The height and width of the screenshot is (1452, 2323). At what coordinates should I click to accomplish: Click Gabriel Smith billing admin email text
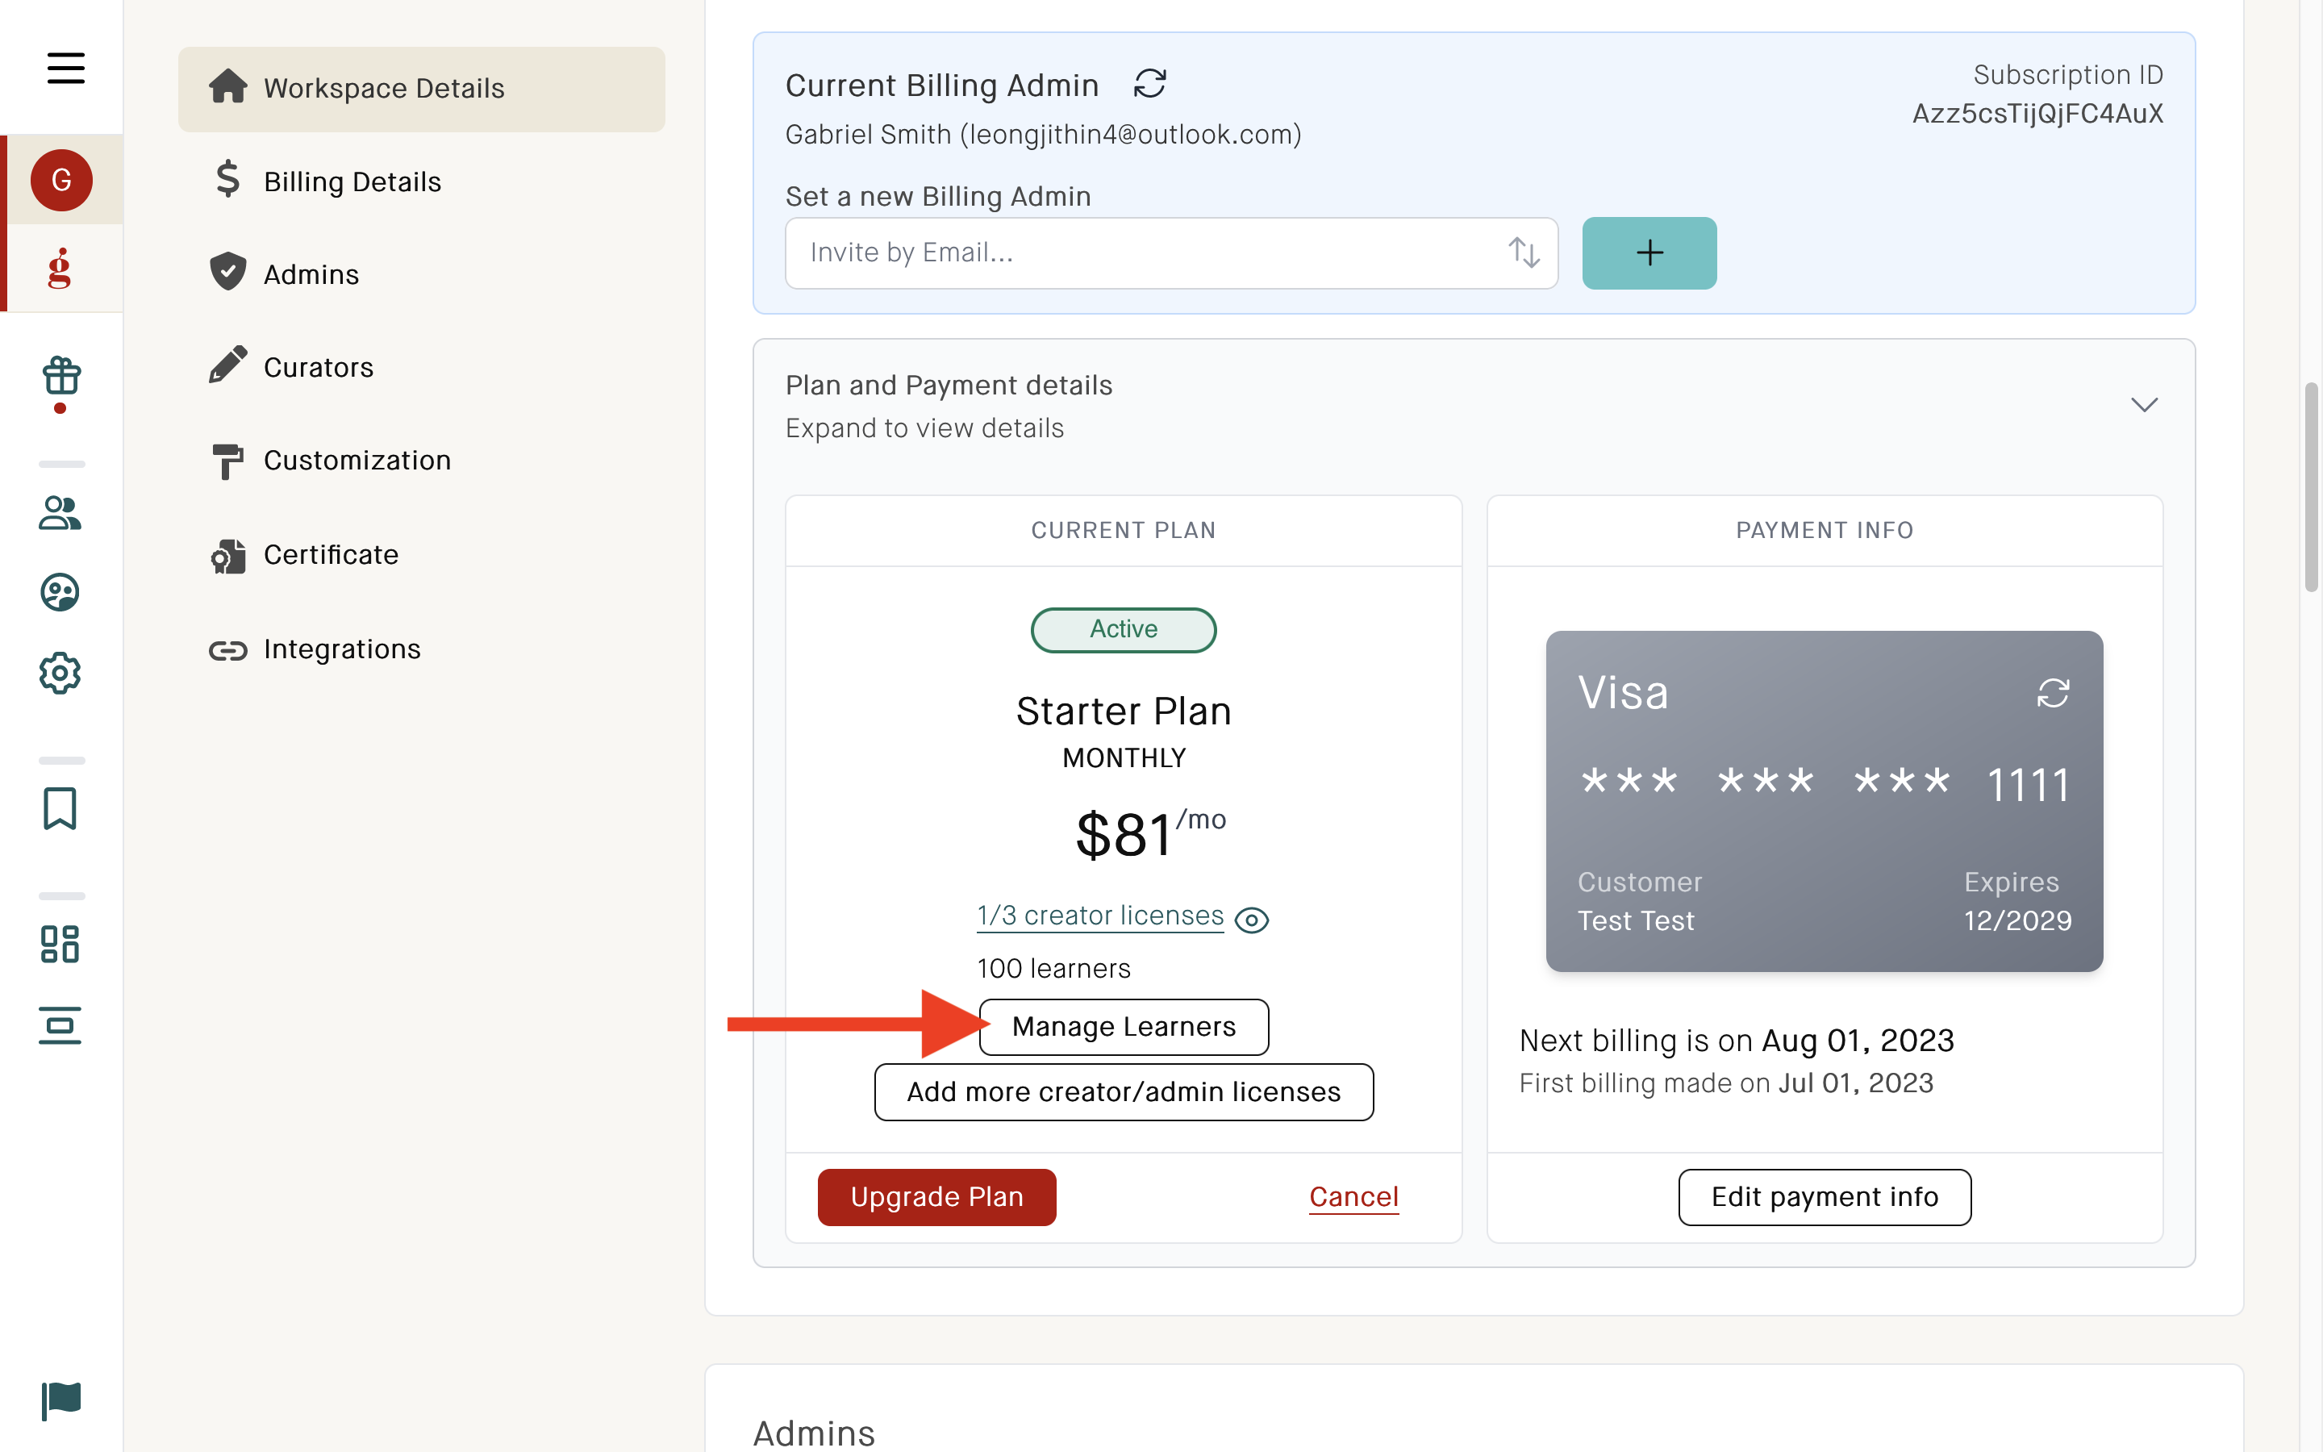click(x=1042, y=135)
